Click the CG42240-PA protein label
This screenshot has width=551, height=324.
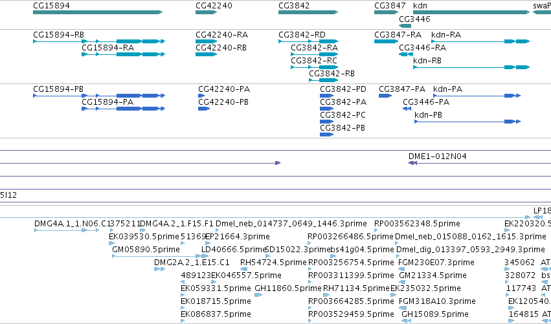[x=224, y=89]
